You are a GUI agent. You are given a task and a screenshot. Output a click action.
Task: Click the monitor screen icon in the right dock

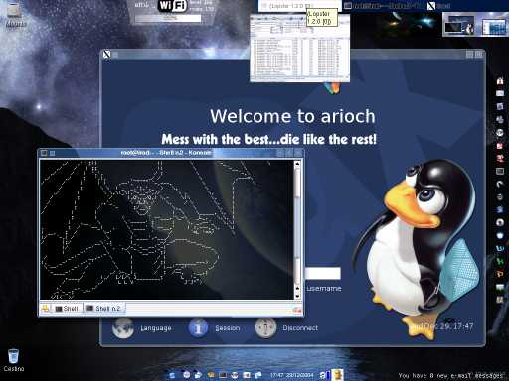pos(500,171)
